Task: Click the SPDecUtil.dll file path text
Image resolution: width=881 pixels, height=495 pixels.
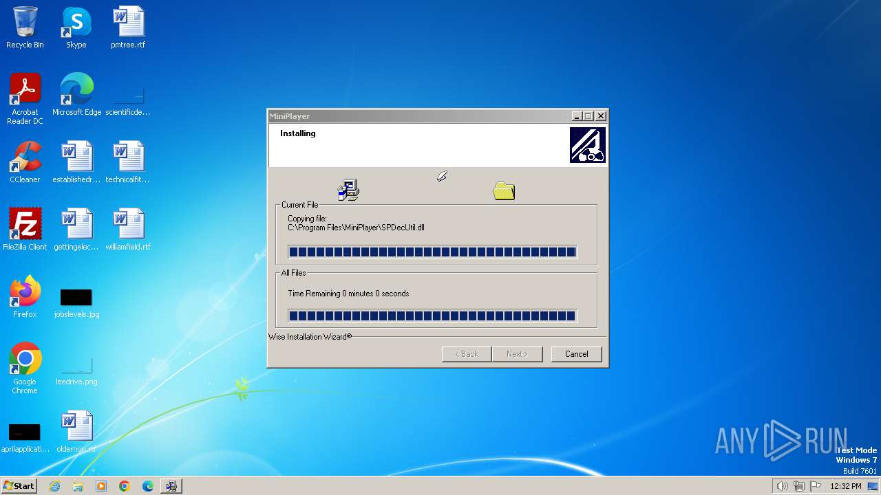Action: (356, 228)
